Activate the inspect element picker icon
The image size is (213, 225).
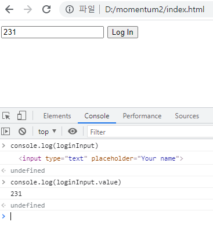6,116
